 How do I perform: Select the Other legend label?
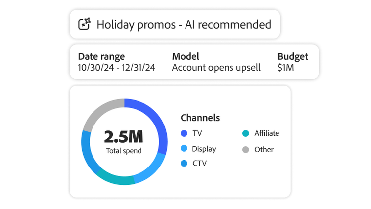[264, 149]
